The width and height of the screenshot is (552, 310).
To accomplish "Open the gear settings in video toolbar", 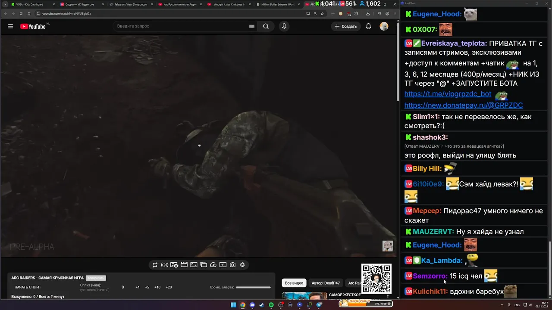I will click(x=242, y=265).
